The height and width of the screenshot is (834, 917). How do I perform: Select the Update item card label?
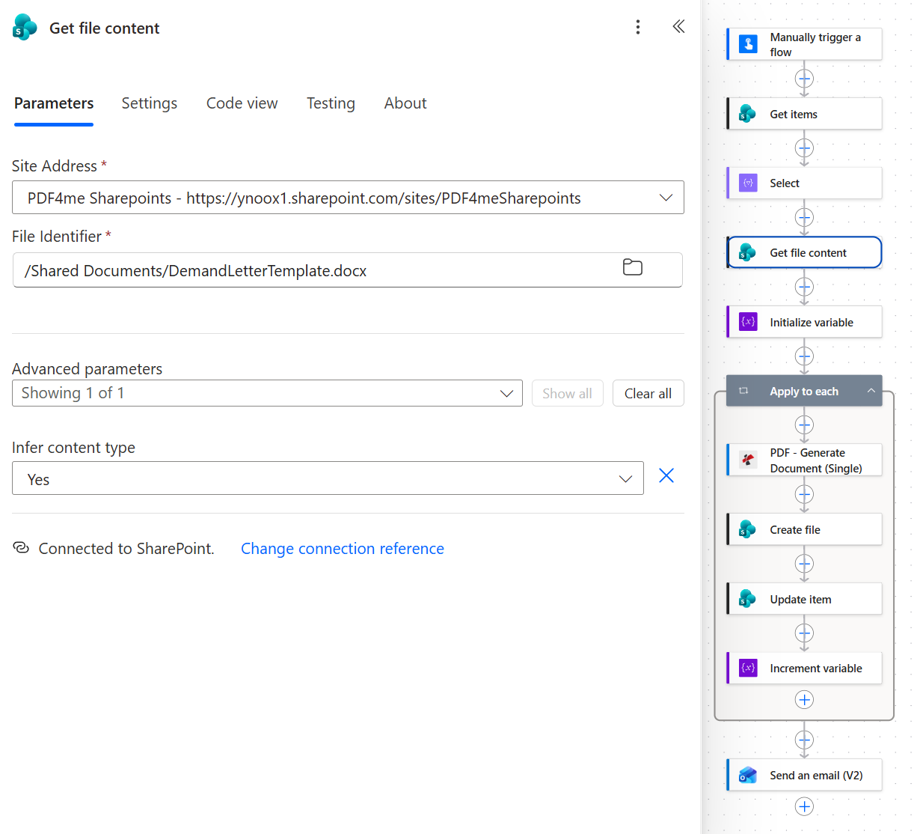[x=800, y=600]
